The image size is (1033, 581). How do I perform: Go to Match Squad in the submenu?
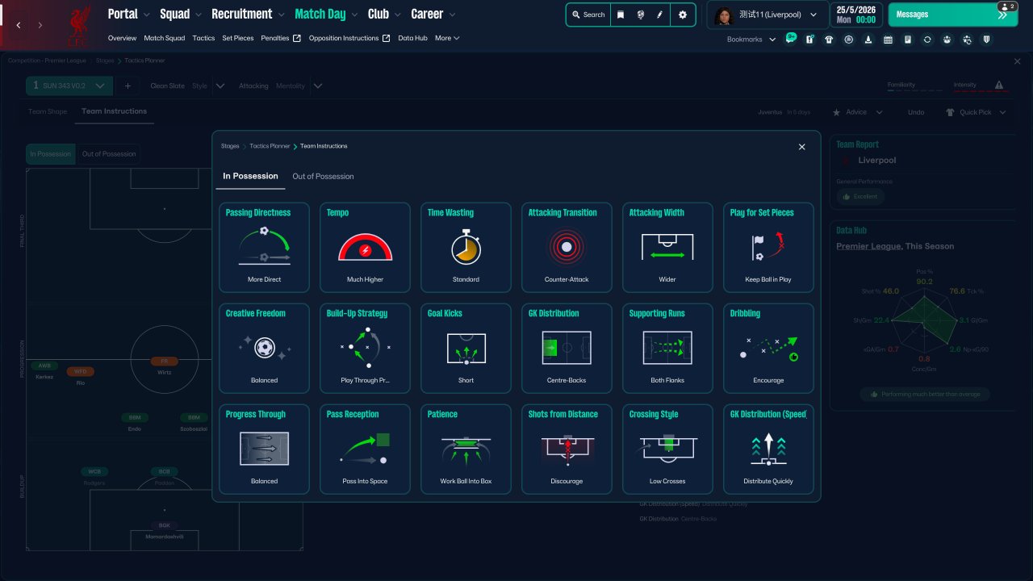[165, 38]
